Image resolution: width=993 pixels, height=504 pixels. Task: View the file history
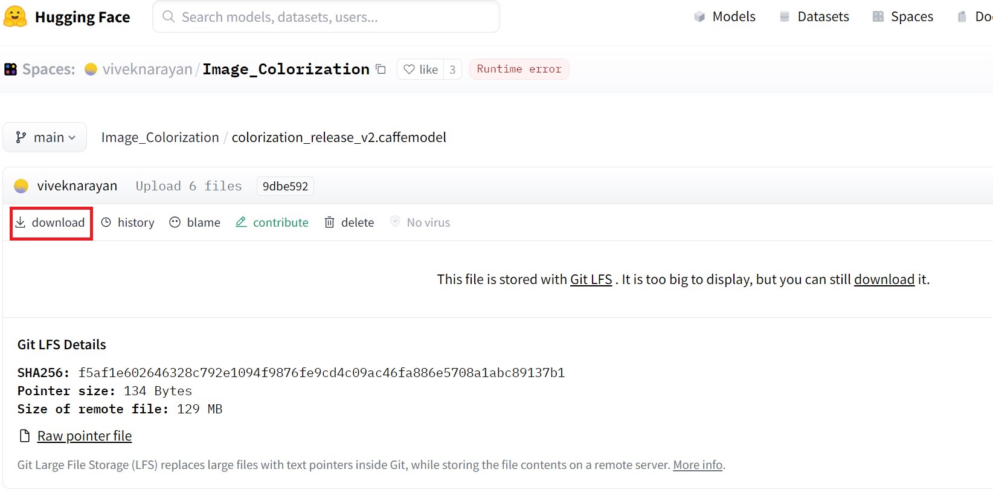click(128, 222)
